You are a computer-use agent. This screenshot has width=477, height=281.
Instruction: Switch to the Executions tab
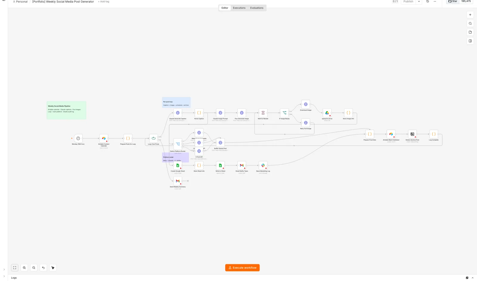pyautogui.click(x=239, y=8)
